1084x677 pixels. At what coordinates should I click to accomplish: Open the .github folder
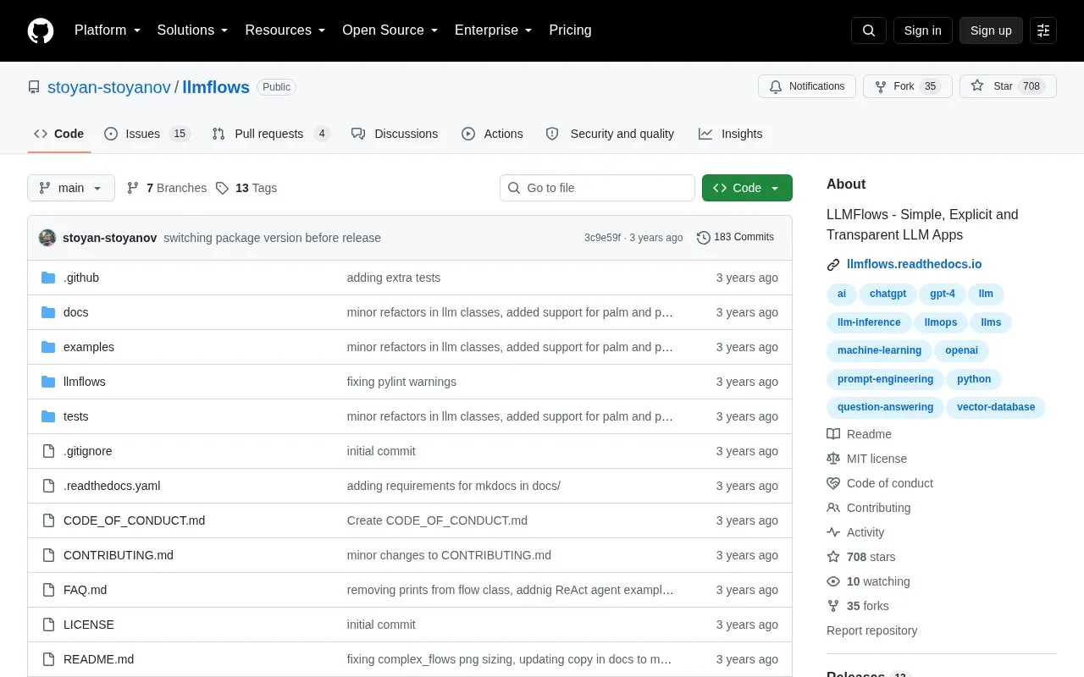coord(81,278)
